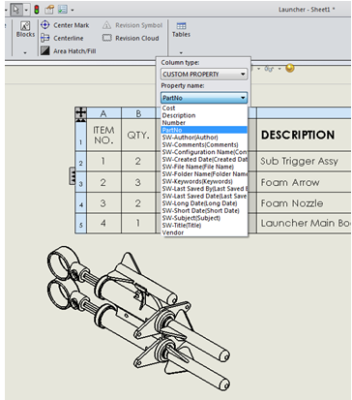Viewport: 352px width, 400px height.
Task: Select column header B of the BOM table
Action: [138, 113]
